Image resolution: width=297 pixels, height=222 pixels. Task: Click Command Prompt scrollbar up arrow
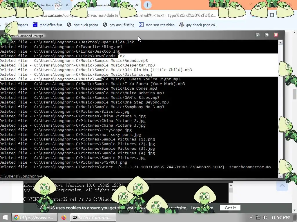280,42
